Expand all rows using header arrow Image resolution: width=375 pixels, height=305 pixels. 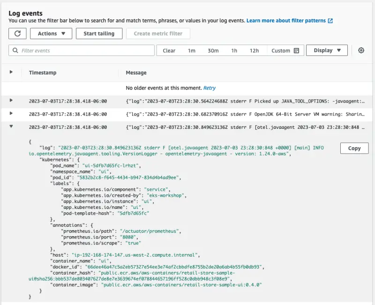(11, 72)
